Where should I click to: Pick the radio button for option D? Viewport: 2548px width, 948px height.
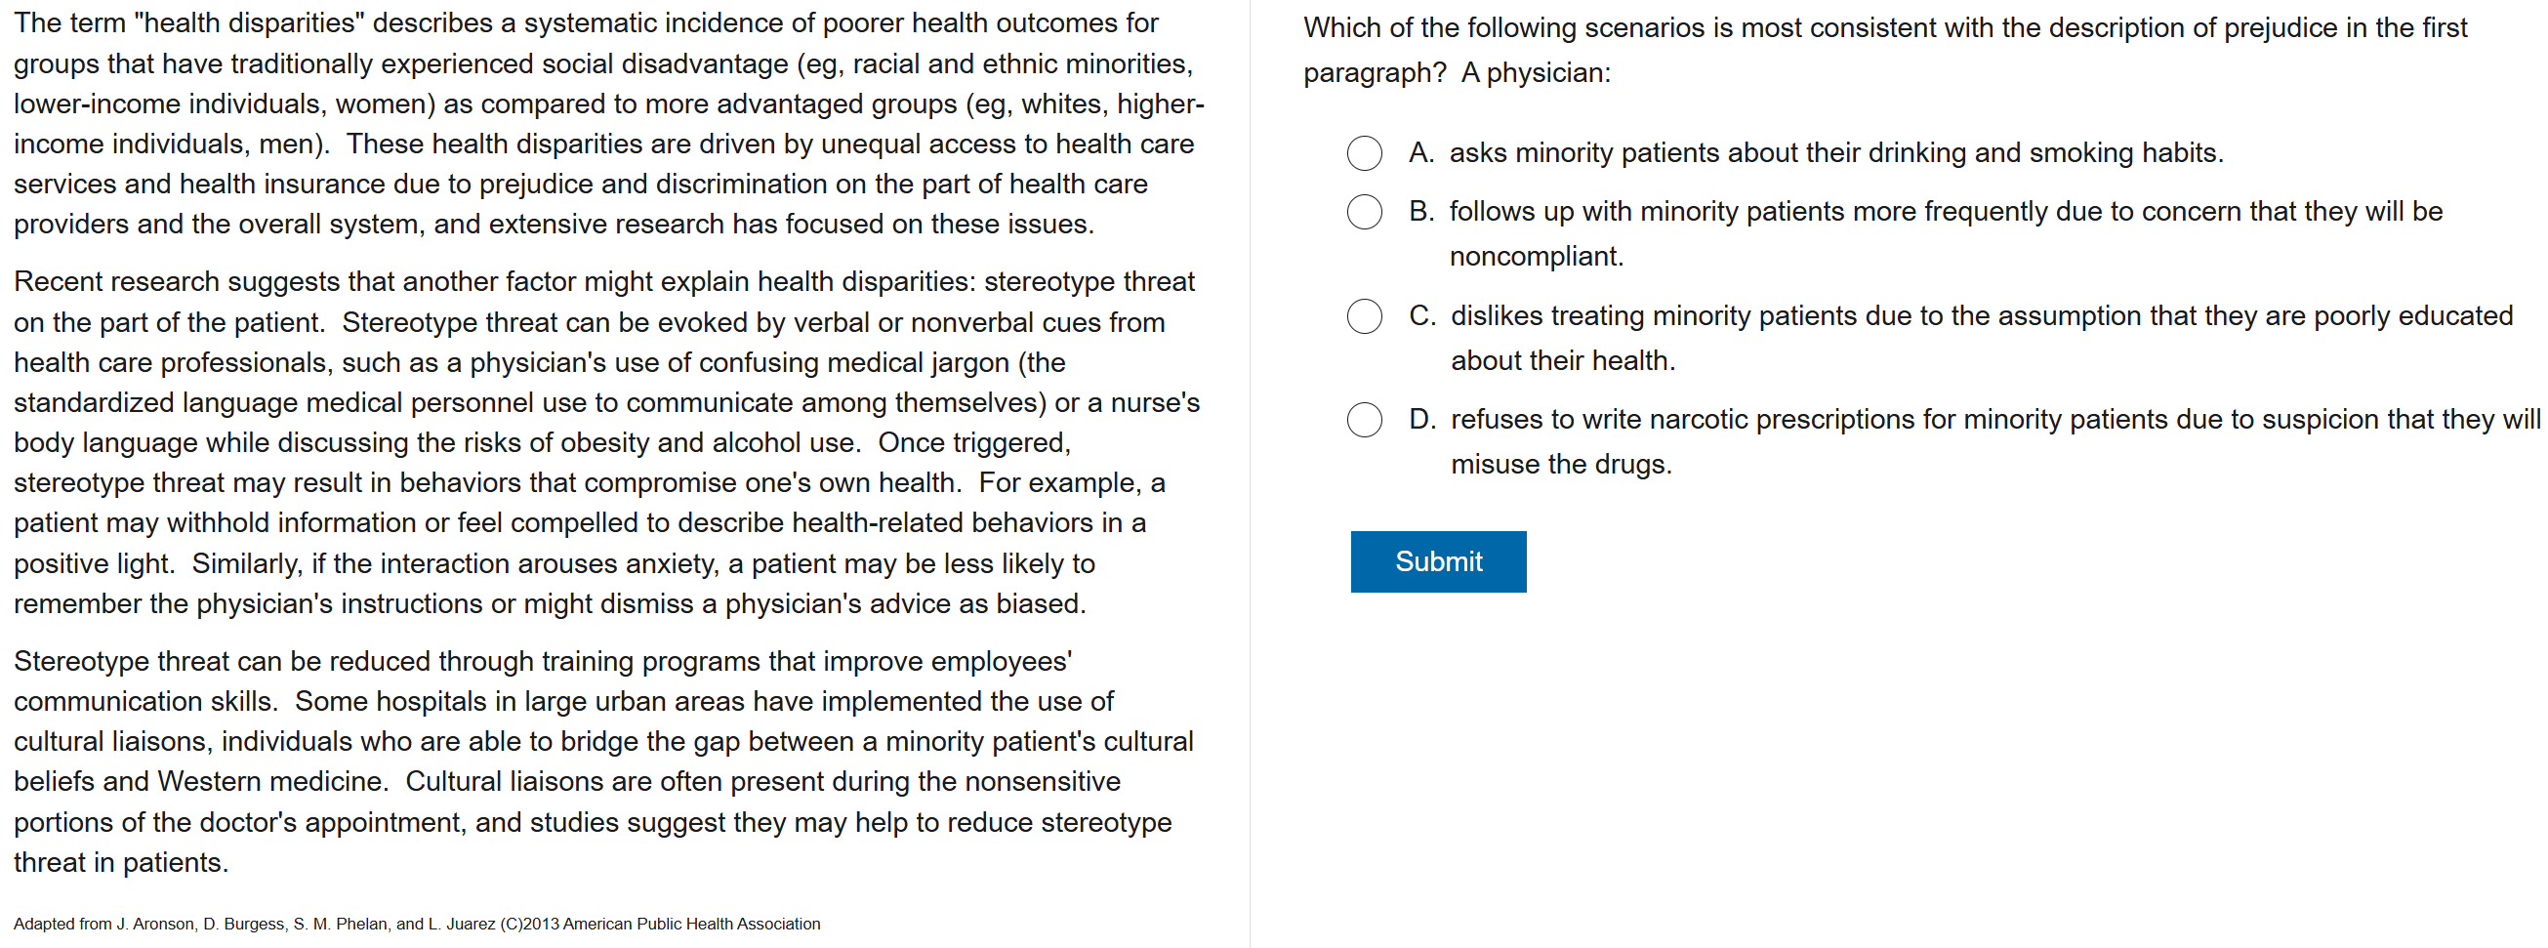click(1364, 420)
